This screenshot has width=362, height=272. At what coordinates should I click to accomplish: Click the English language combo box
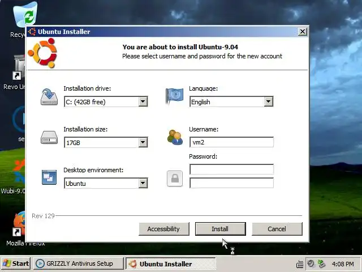click(231, 102)
